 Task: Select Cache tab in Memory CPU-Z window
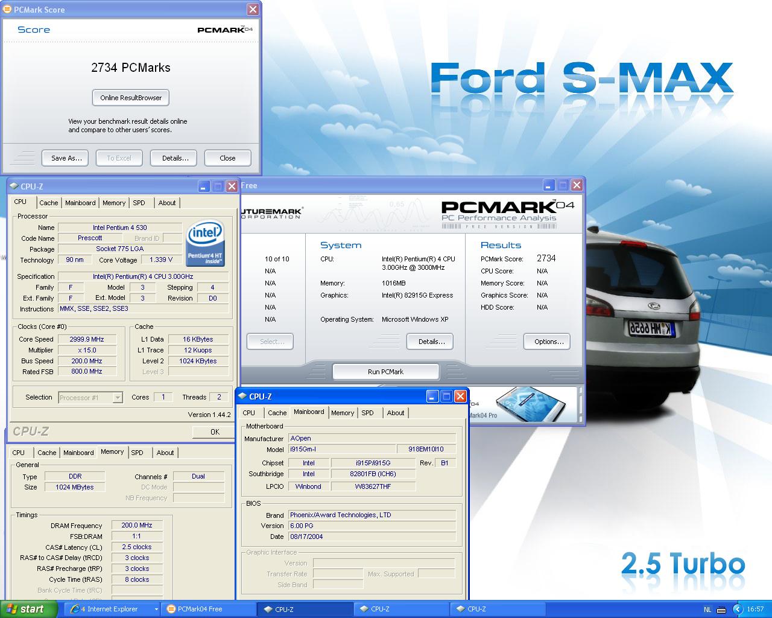[x=47, y=453]
